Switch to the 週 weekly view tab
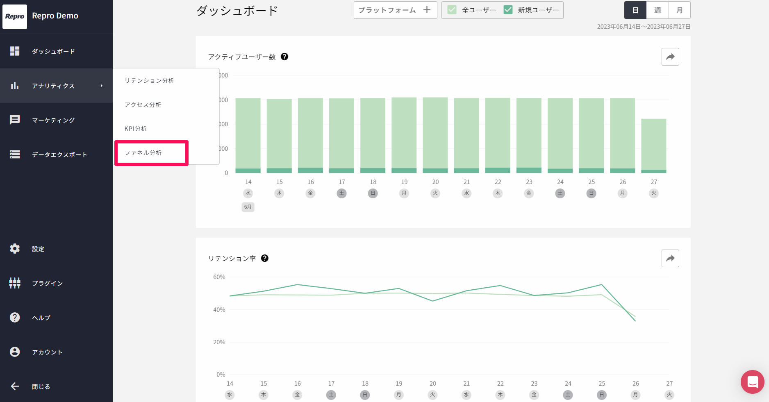This screenshot has height=402, width=769. click(x=658, y=10)
